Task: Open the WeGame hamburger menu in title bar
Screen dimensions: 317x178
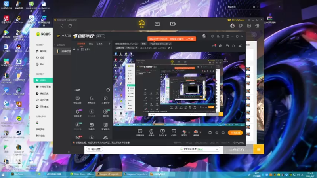Action: pos(249,20)
